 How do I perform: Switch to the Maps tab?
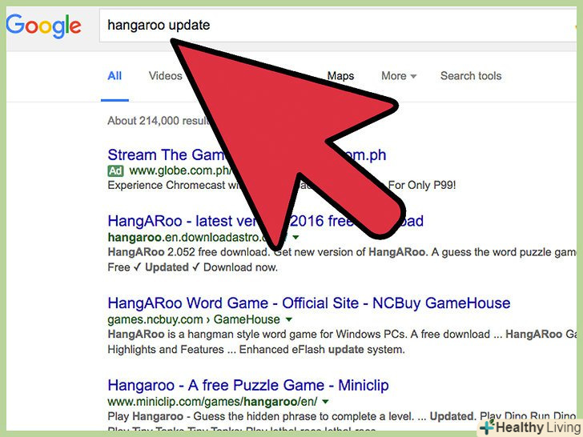click(340, 76)
